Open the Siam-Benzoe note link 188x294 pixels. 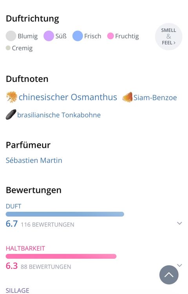pos(155,98)
